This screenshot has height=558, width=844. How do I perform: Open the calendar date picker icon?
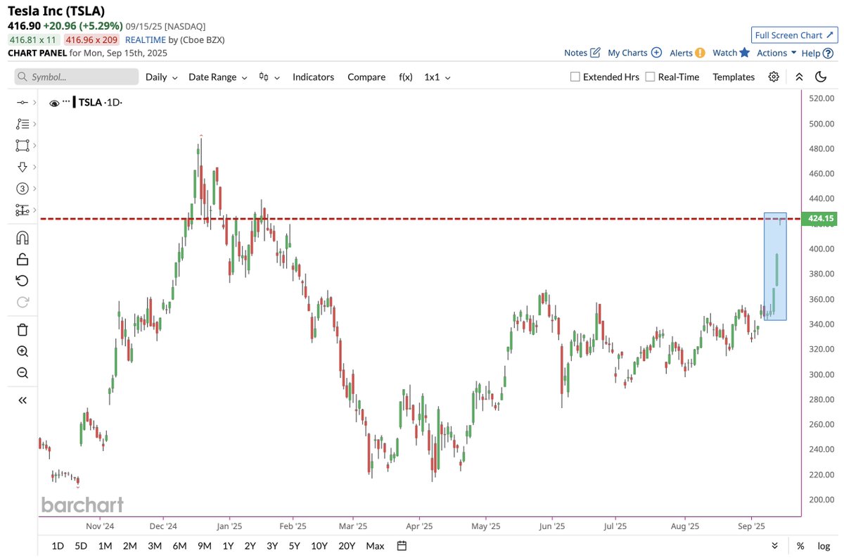pos(402,546)
